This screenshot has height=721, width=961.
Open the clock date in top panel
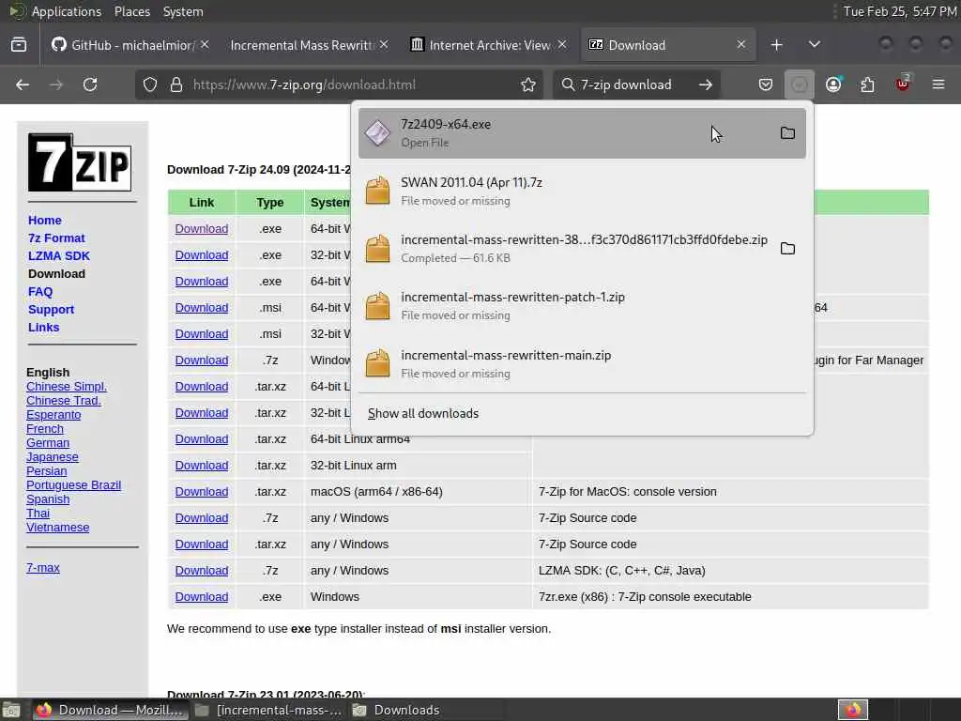click(900, 11)
